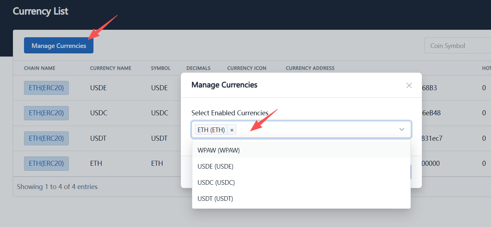Open ETH(ERC20) badge on the ETH row
Screen dimensions: 491x227
(x=46, y=163)
